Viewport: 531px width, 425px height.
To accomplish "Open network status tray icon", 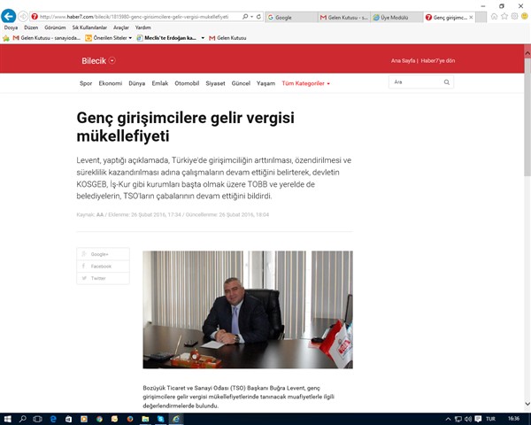I will tap(458, 419).
